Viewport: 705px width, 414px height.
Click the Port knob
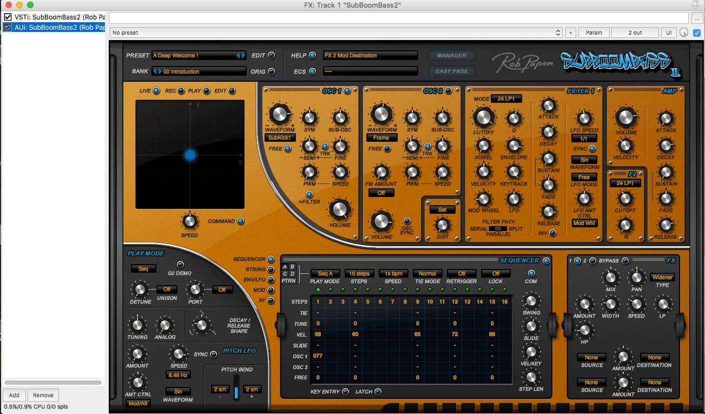195,290
